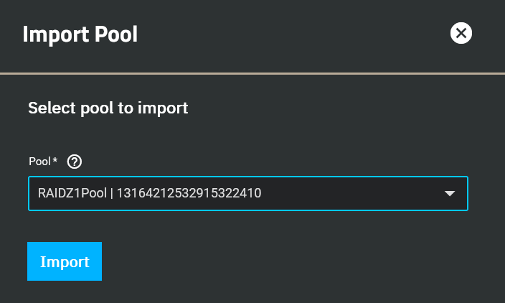Click the Import Pool title text
The height and width of the screenshot is (303, 505).
(80, 34)
